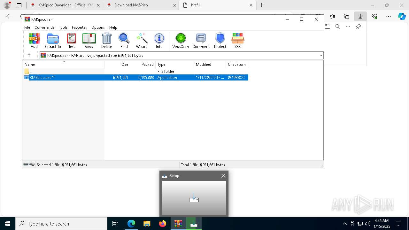Click WinRAR taskbar icon
409x230 pixels.
pos(178,224)
